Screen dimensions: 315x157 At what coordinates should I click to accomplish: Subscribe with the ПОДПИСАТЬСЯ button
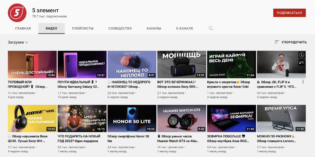[x=290, y=13]
